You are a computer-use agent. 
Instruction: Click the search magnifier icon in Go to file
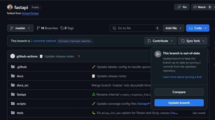(x=114, y=28)
